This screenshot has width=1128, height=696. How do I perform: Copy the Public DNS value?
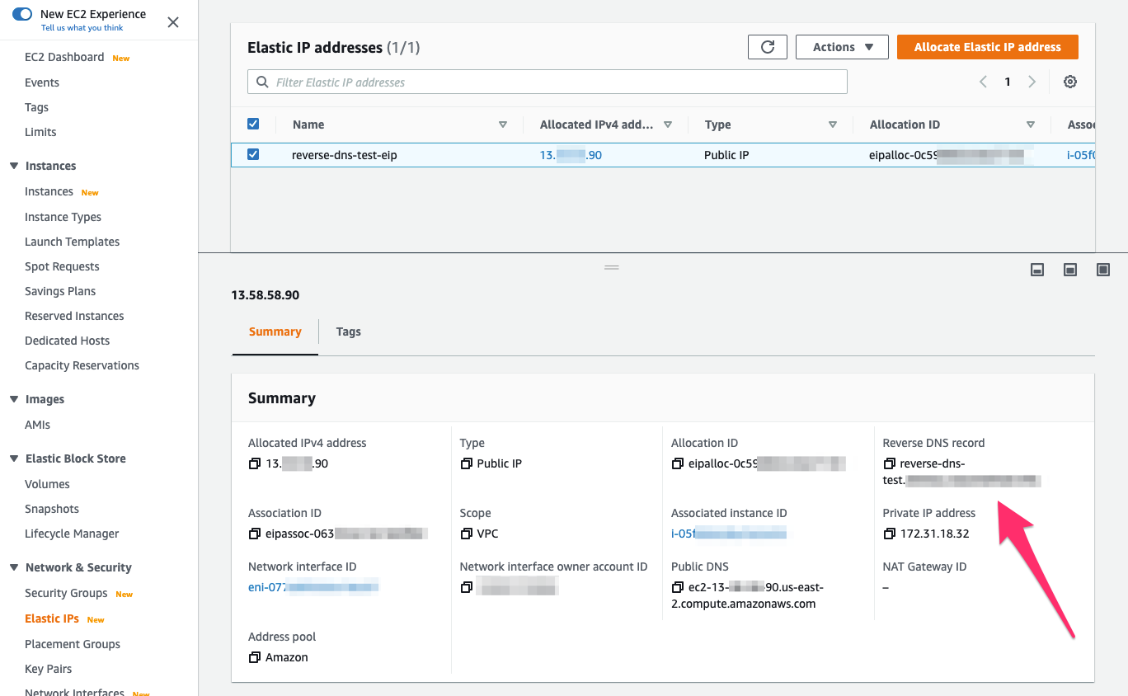[678, 588]
